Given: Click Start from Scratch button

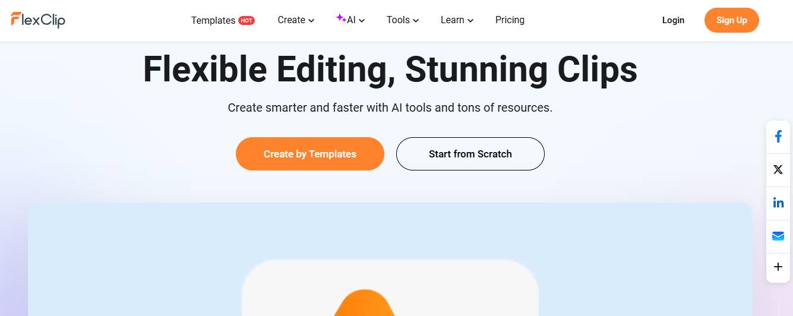Looking at the screenshot, I should (x=470, y=154).
